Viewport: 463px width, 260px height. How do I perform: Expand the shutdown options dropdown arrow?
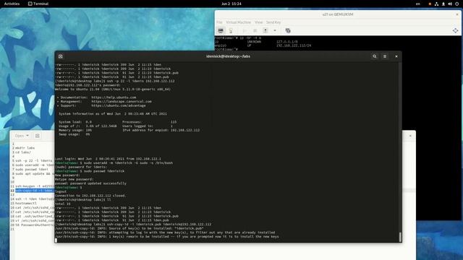[275, 30]
